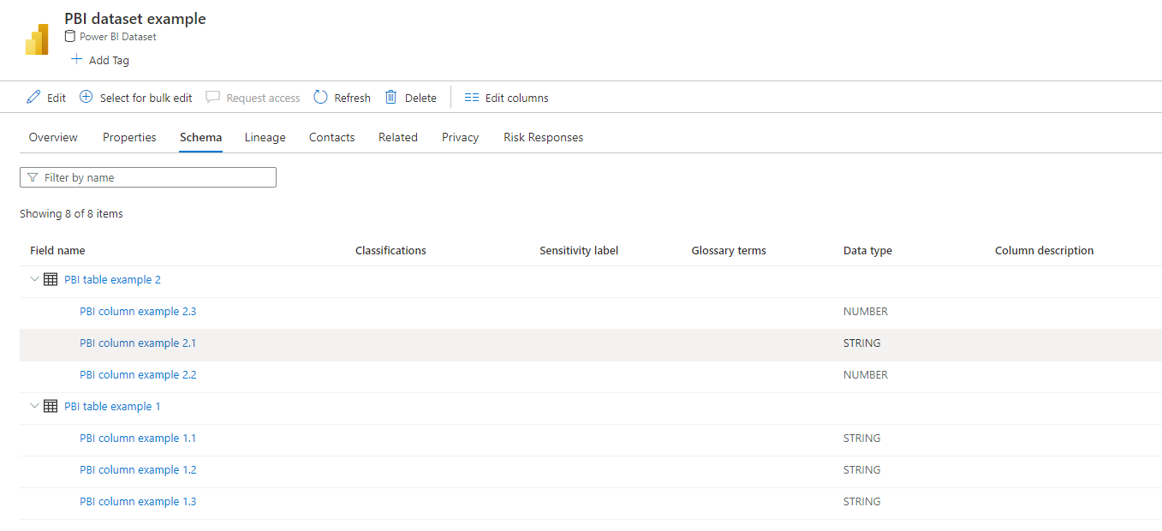
Task: Click STRING data type for column 1.2
Action: point(862,470)
